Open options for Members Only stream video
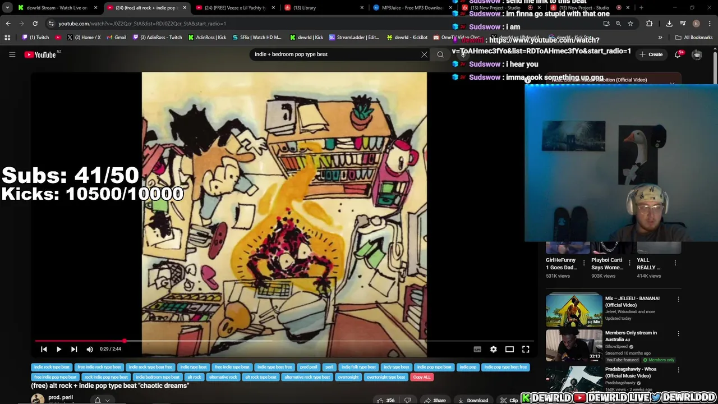The width and height of the screenshot is (718, 404). tap(678, 333)
